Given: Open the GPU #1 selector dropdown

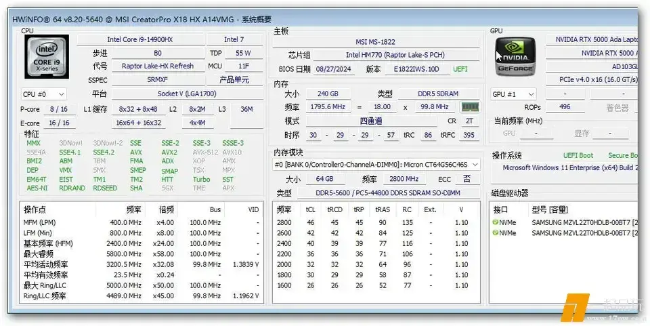Looking at the screenshot, I should [x=514, y=94].
